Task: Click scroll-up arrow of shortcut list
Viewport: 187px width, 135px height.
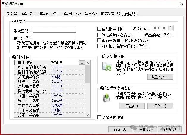Action: [x=87, y=63]
